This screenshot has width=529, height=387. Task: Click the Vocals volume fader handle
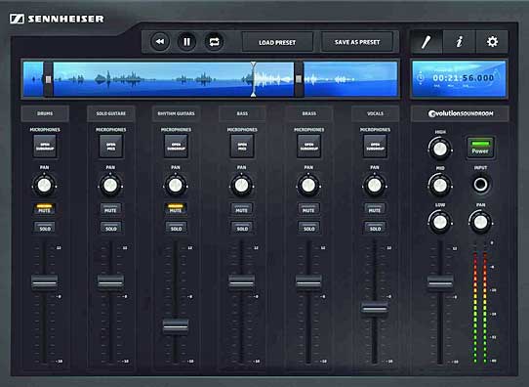point(375,308)
